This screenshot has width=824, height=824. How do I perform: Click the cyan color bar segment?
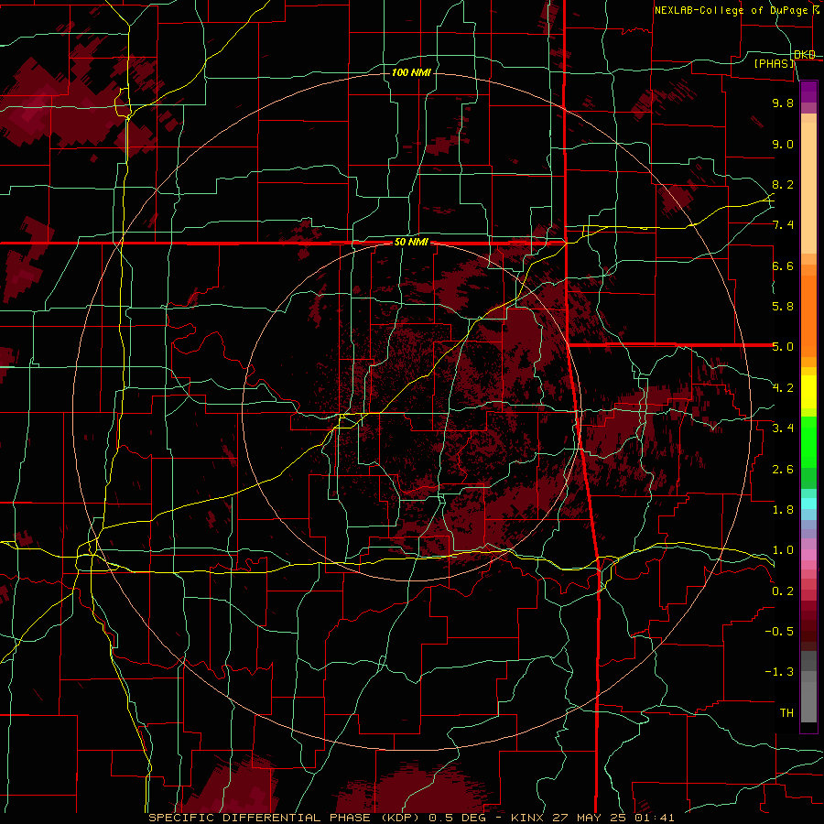pyautogui.click(x=808, y=504)
